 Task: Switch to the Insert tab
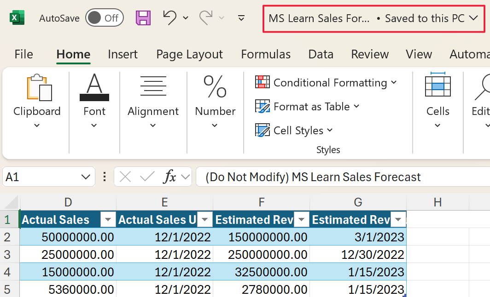[122, 54]
